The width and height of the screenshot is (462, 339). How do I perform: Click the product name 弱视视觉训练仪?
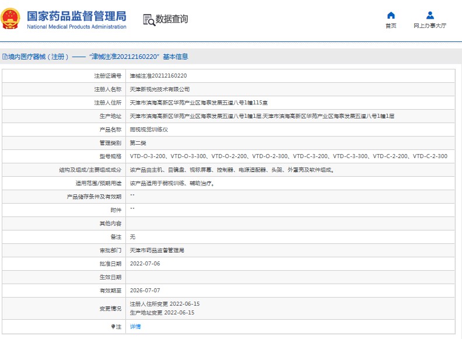(148, 130)
